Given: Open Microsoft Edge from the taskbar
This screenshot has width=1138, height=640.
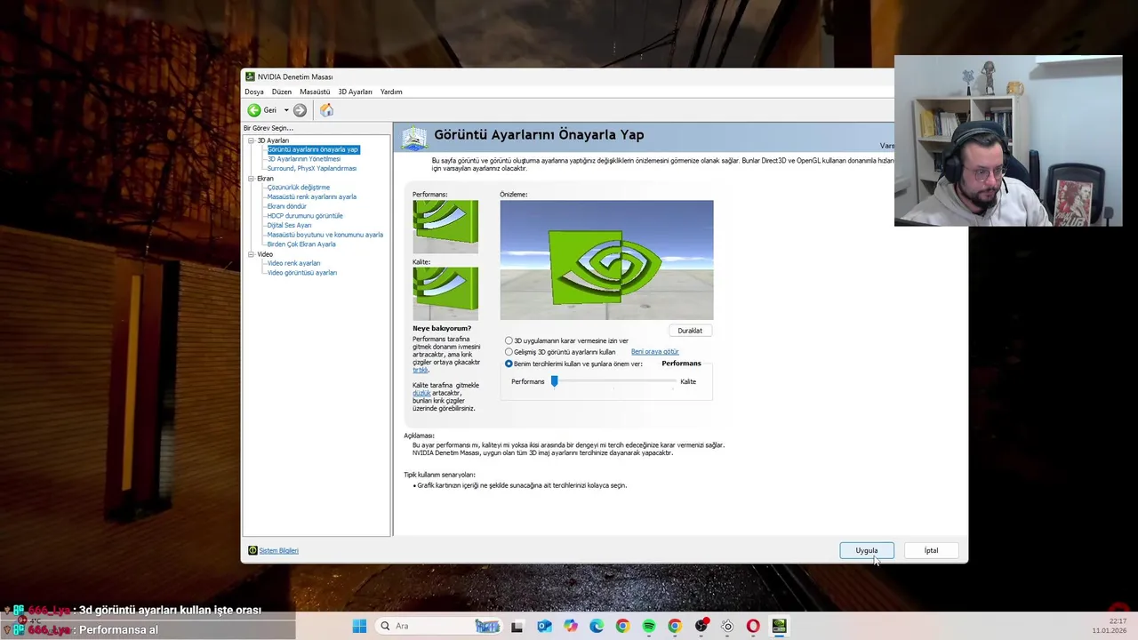Looking at the screenshot, I should [x=597, y=627].
